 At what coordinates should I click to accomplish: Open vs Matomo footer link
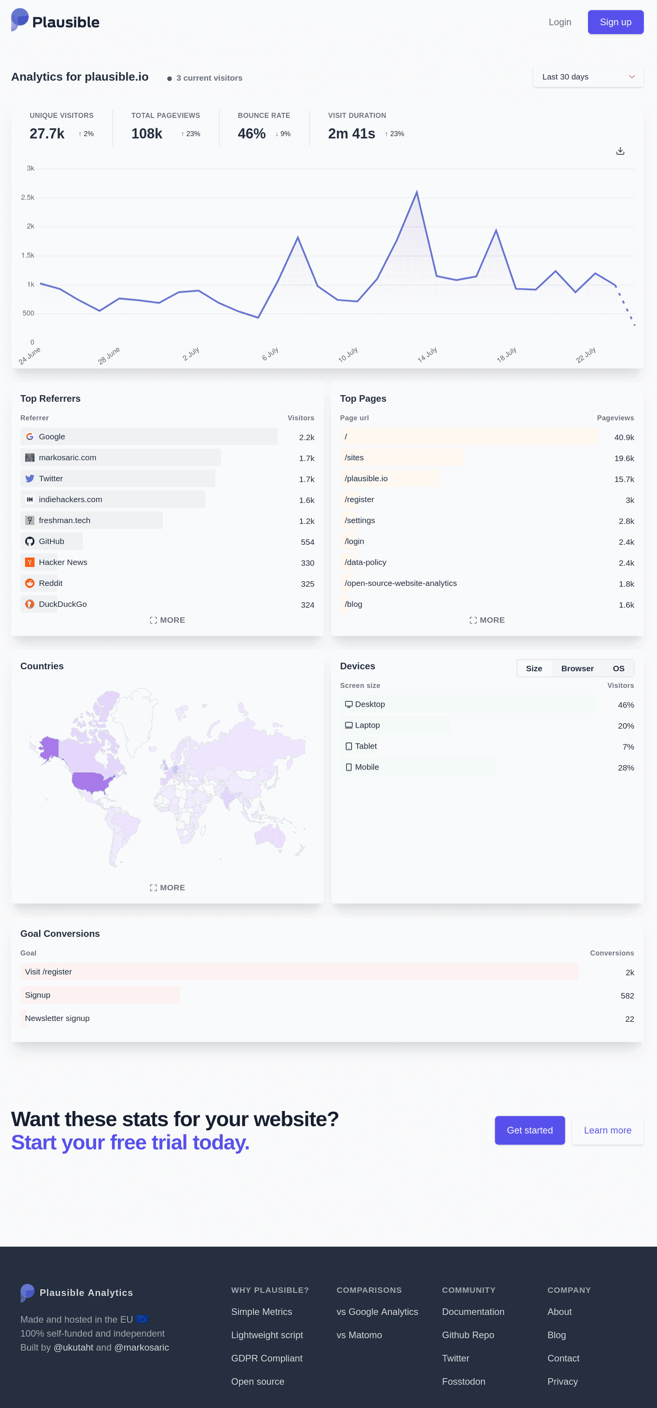[359, 1335]
